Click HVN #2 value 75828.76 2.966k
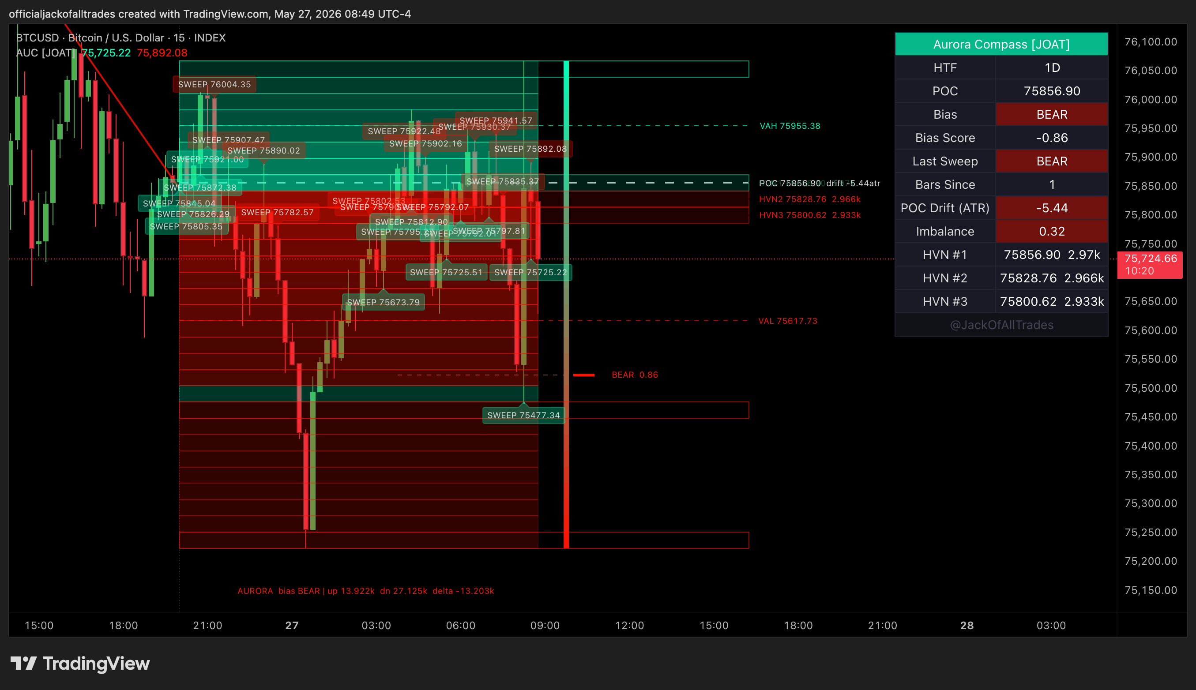The height and width of the screenshot is (690, 1196). point(1052,278)
